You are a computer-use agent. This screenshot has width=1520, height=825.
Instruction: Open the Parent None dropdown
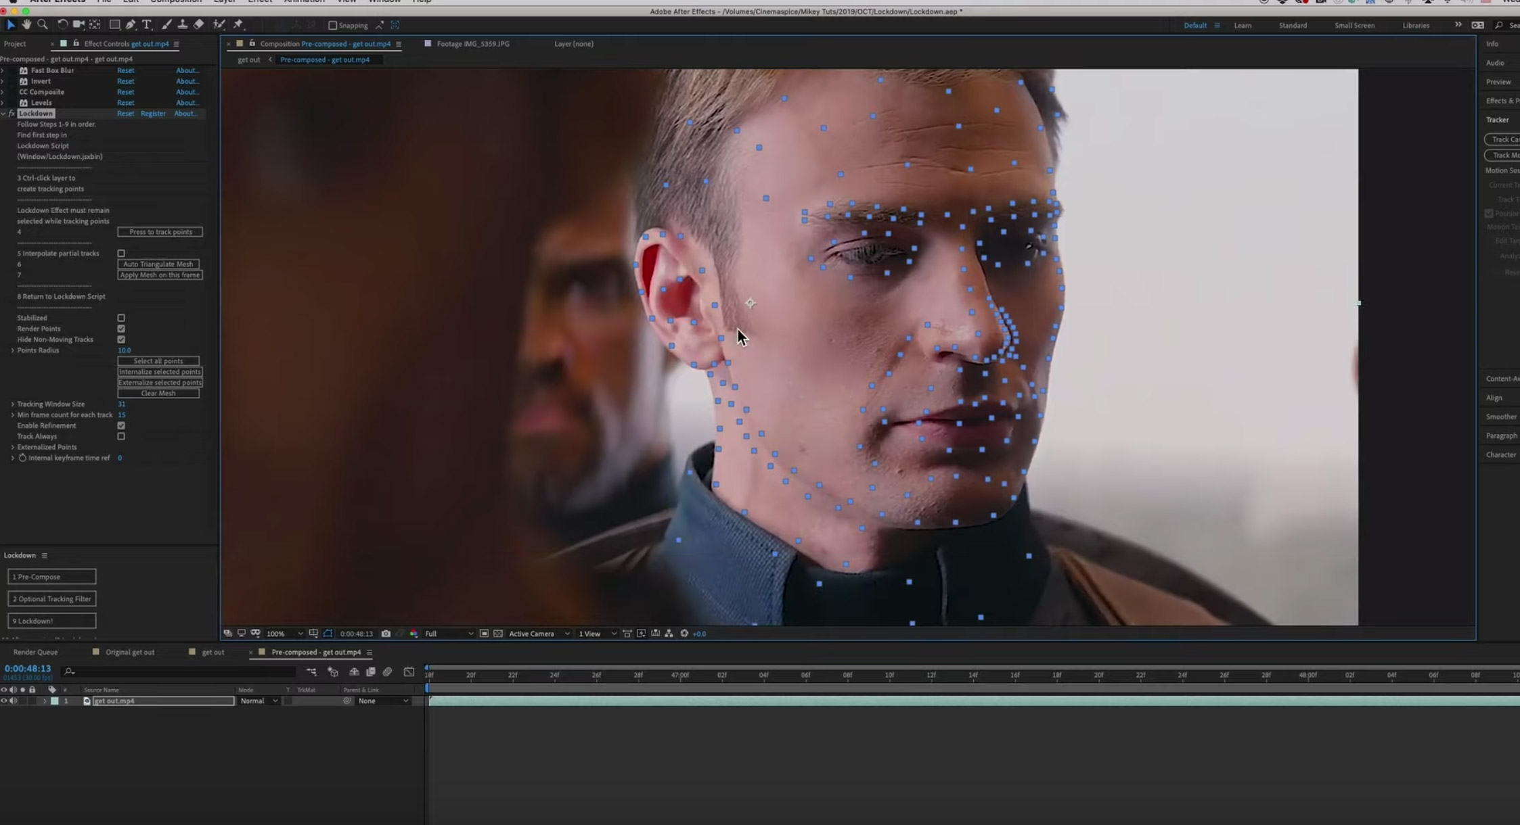tap(383, 701)
